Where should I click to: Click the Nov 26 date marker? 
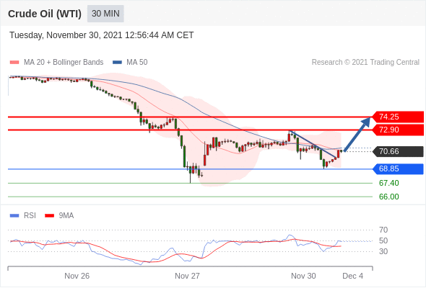click(77, 276)
